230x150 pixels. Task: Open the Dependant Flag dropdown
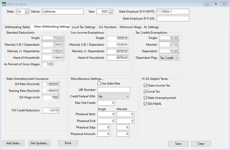point(169,58)
